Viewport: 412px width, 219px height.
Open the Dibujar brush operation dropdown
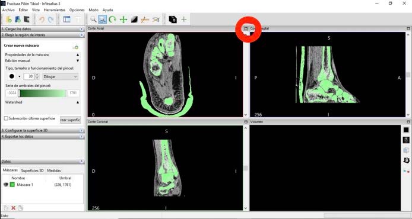[60, 77]
